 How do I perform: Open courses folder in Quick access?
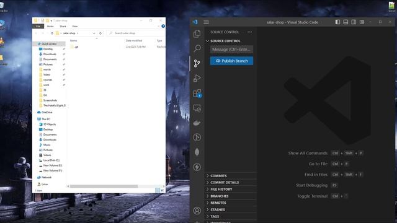tap(48, 80)
